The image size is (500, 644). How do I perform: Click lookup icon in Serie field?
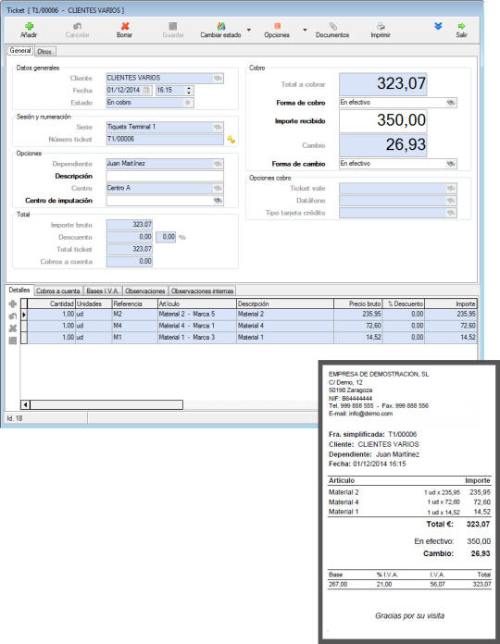[x=218, y=127]
